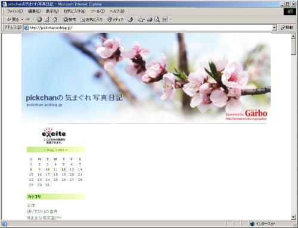Click the Back (戻る) button
Viewport: 298px width, 228px height.
pyautogui.click(x=13, y=20)
